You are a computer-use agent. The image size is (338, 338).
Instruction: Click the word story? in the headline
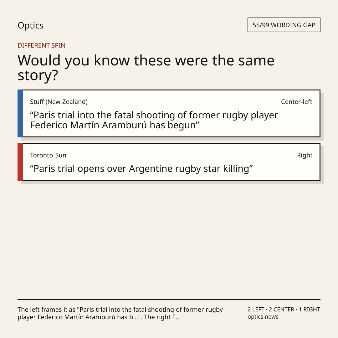coord(38,75)
